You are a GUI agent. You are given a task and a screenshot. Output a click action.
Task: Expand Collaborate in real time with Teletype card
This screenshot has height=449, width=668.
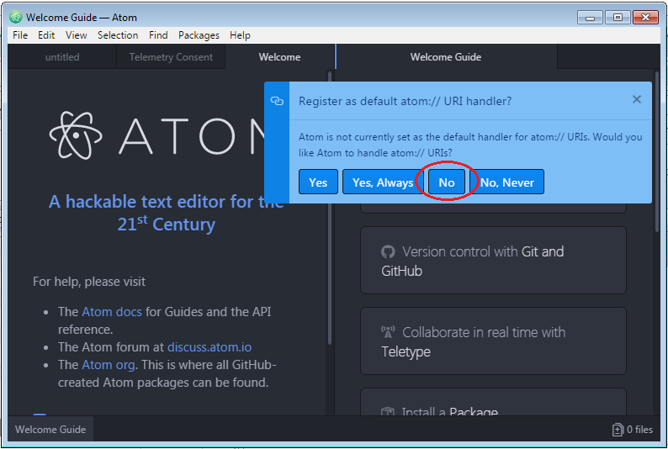493,341
